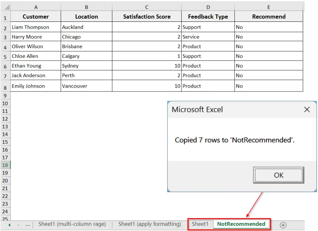Click the 'Copied 7 rows' dialog message
This screenshot has width=318, height=231.
(235, 140)
